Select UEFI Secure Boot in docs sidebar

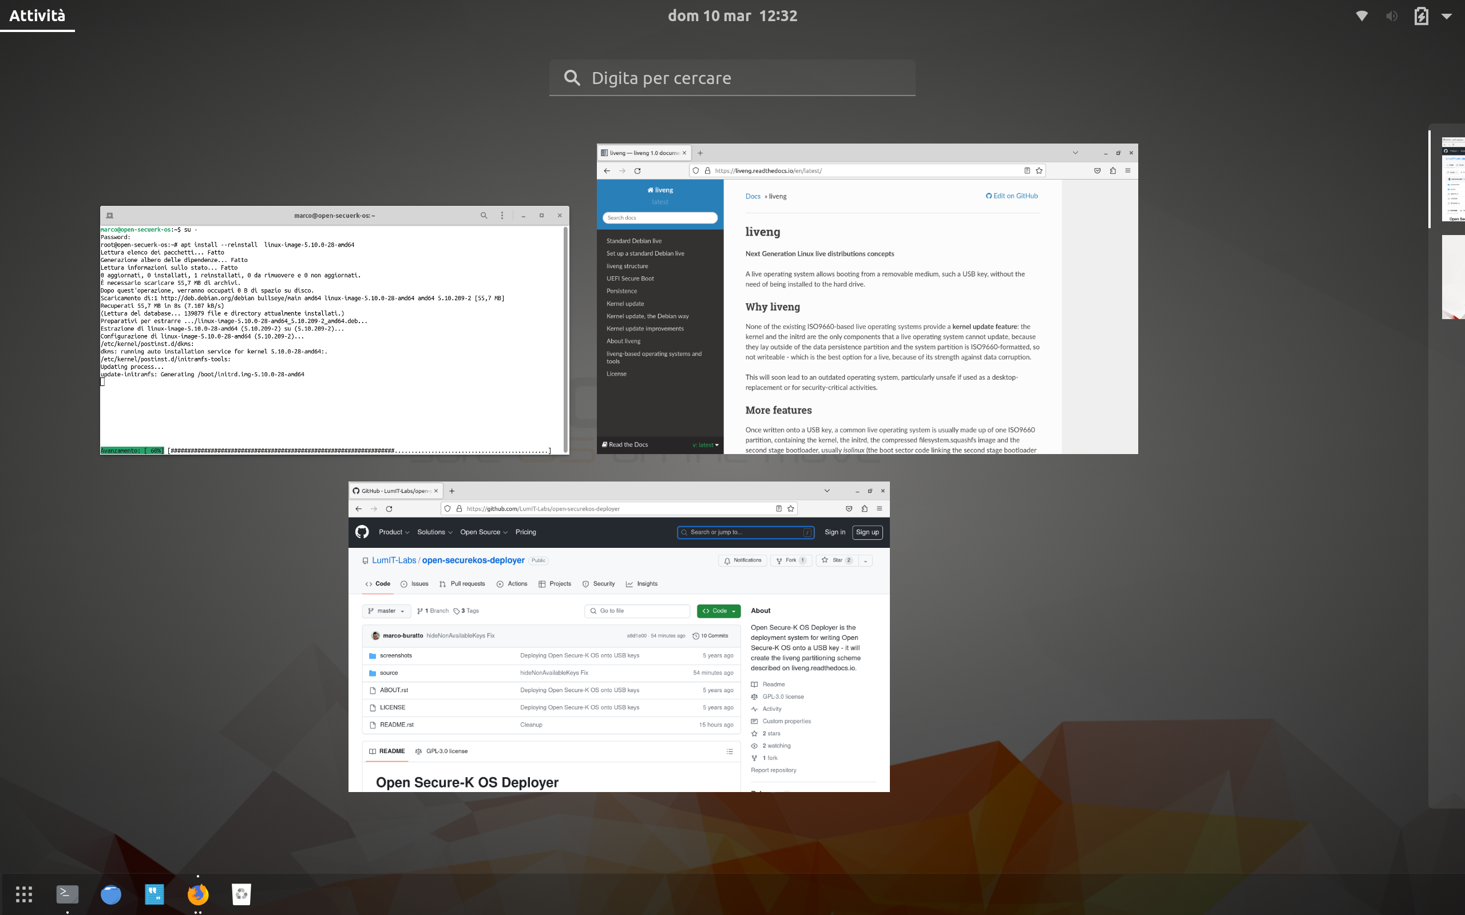pyautogui.click(x=629, y=279)
